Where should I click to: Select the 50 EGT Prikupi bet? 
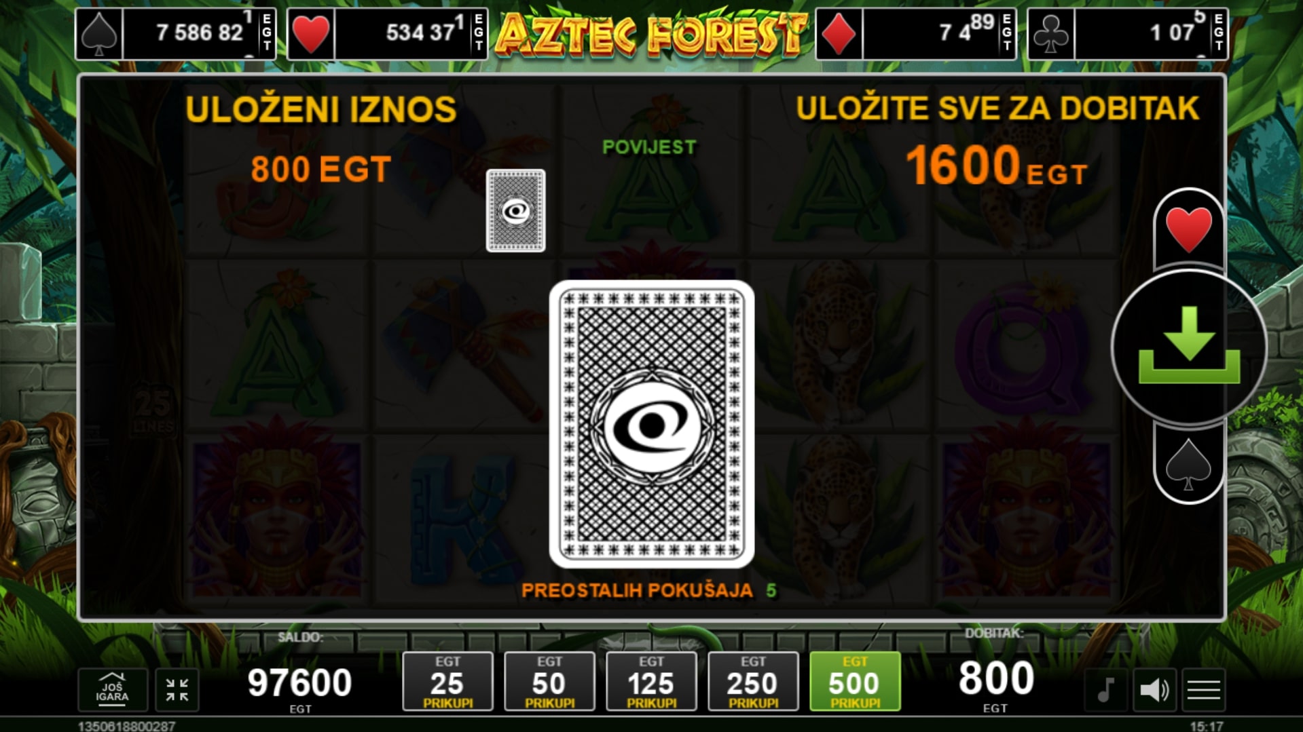549,682
